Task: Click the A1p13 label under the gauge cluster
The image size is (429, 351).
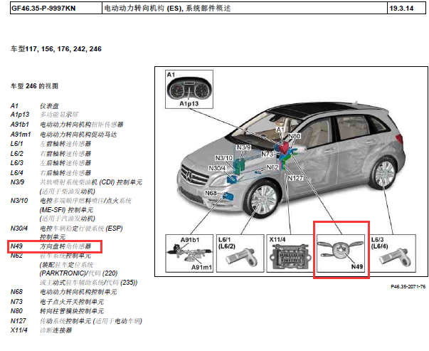Action: (189, 104)
